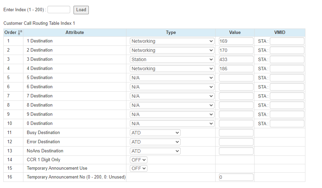Click the Order column sort icon
Viewport: 322px width, 188px height.
coord(20,33)
